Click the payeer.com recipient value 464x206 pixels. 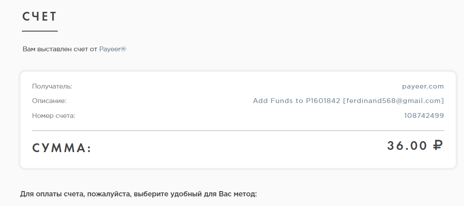(x=423, y=86)
